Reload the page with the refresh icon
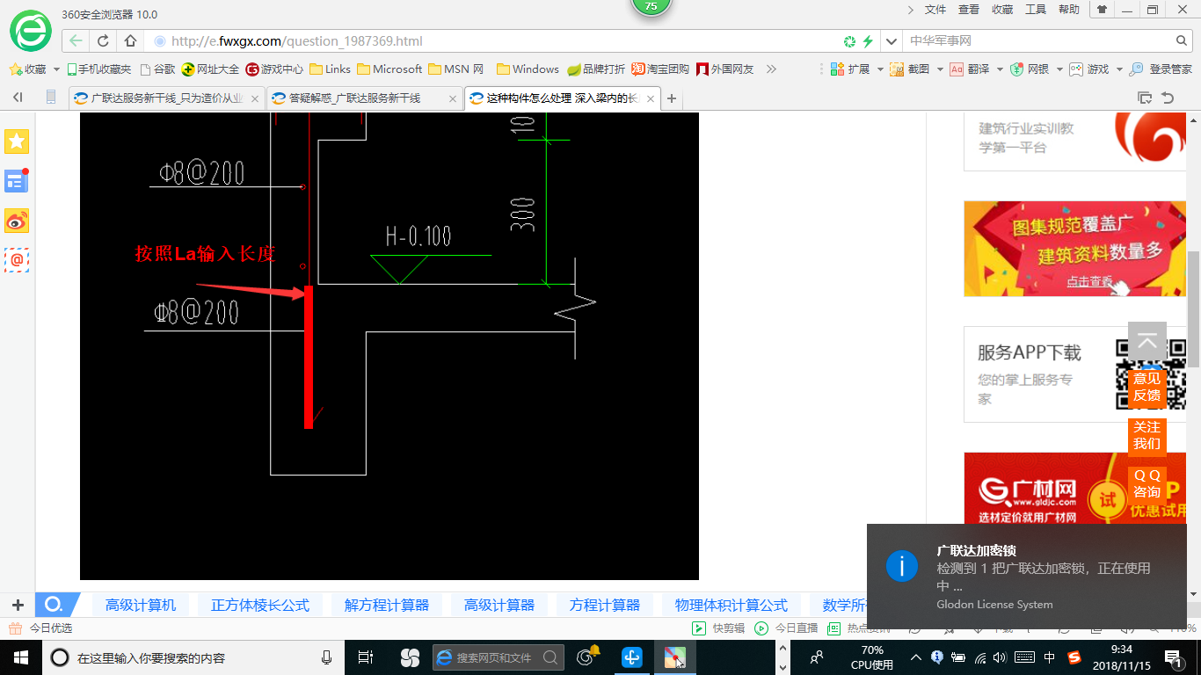 [x=103, y=41]
